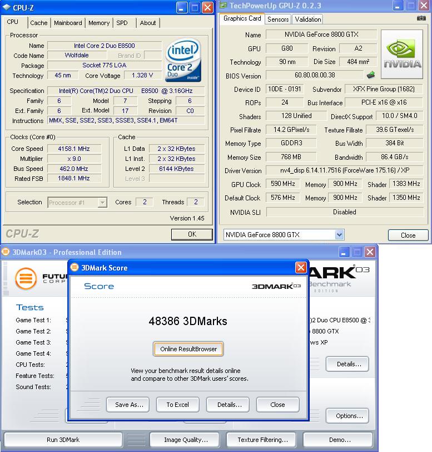The width and height of the screenshot is (432, 452).
Task: Click the Shader clock value 1383 MHz
Action: pyautogui.click(x=406, y=184)
